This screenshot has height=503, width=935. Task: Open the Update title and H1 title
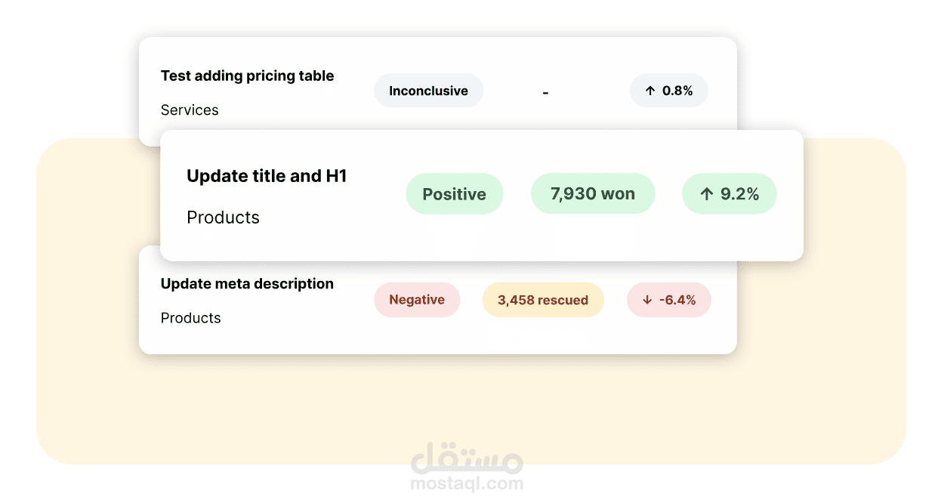[x=267, y=176]
